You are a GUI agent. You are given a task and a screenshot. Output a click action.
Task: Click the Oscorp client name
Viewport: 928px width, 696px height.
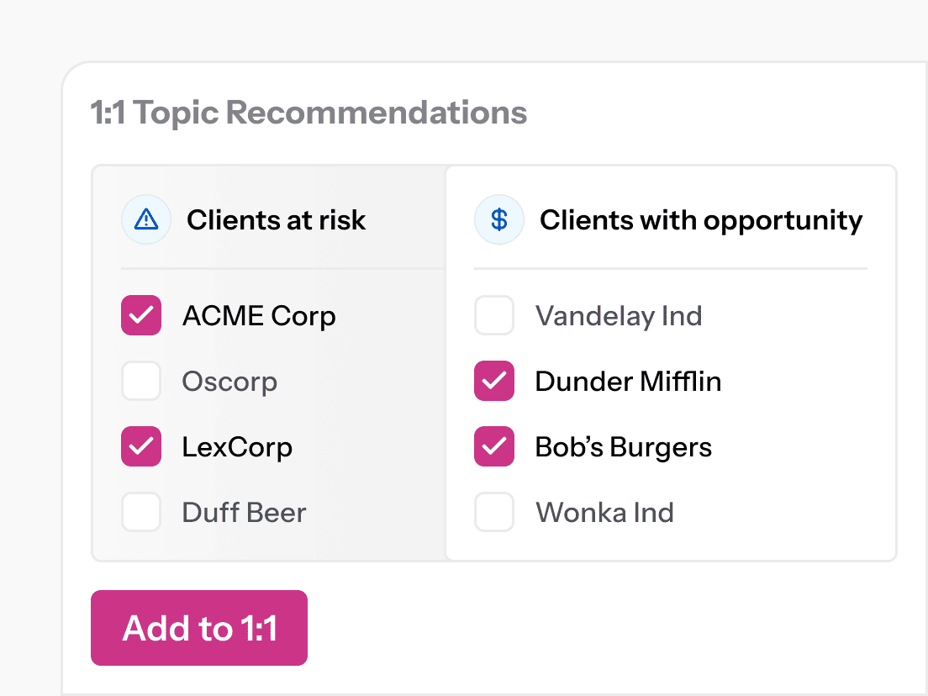pyautogui.click(x=229, y=382)
